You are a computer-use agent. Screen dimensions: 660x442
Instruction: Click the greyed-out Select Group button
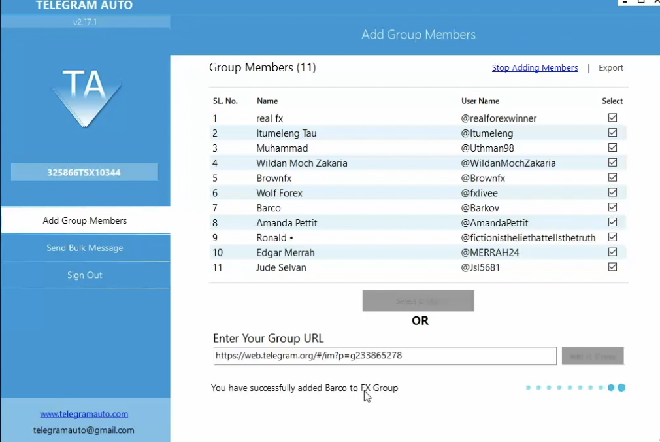(418, 301)
